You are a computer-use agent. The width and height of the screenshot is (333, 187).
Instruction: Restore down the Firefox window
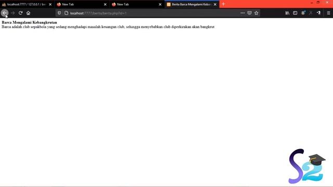click(318, 3)
